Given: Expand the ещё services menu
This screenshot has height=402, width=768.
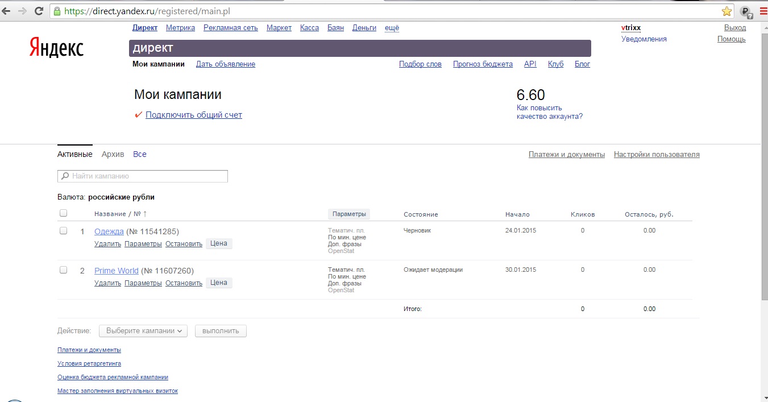Looking at the screenshot, I should click(x=392, y=27).
